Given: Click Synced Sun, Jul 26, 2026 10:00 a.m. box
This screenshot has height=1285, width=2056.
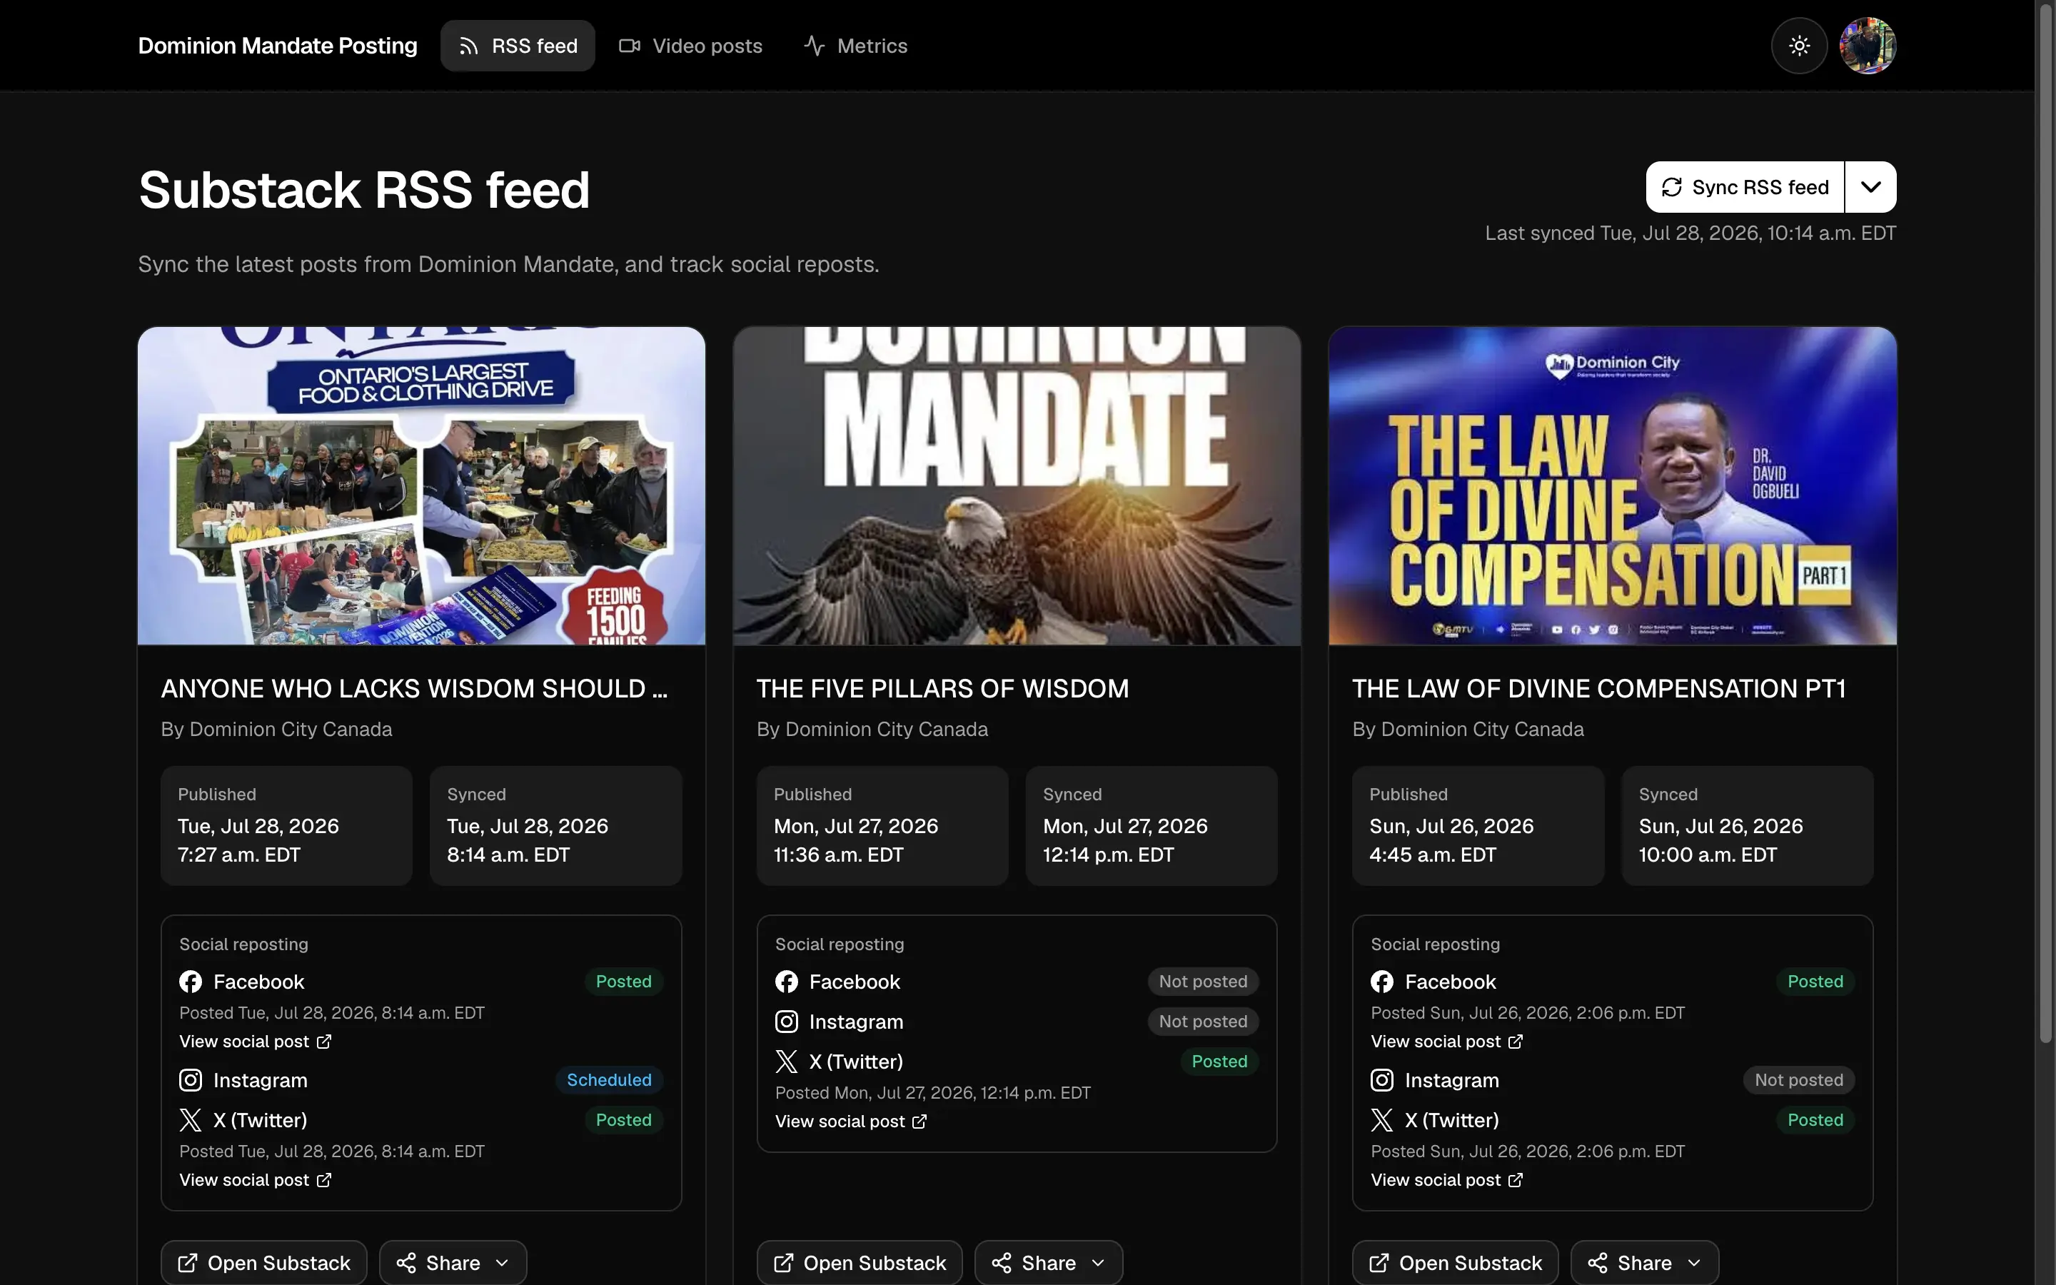Looking at the screenshot, I should pos(1748,826).
